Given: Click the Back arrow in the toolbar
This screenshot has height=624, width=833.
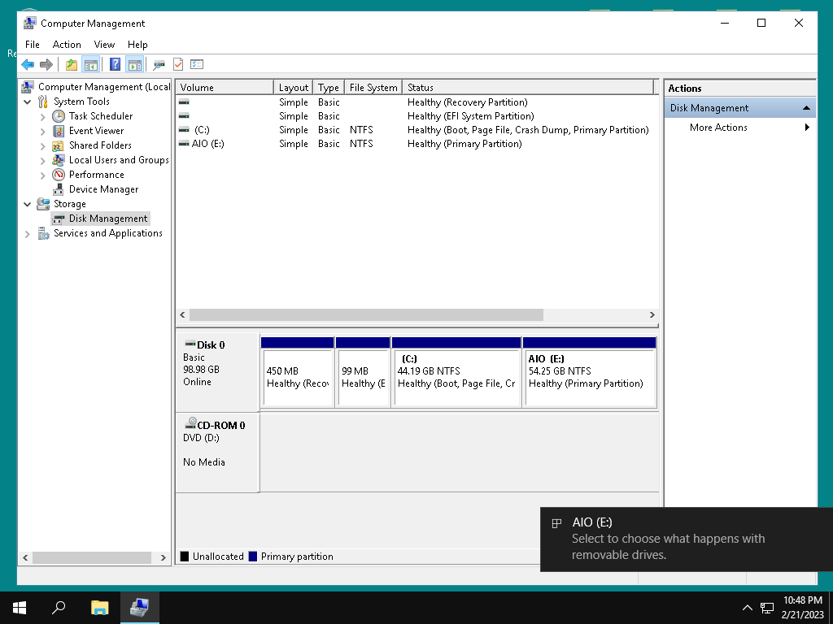Looking at the screenshot, I should pyautogui.click(x=28, y=65).
